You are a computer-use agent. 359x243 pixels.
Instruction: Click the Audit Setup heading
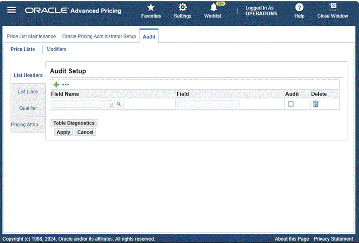pyautogui.click(x=68, y=71)
